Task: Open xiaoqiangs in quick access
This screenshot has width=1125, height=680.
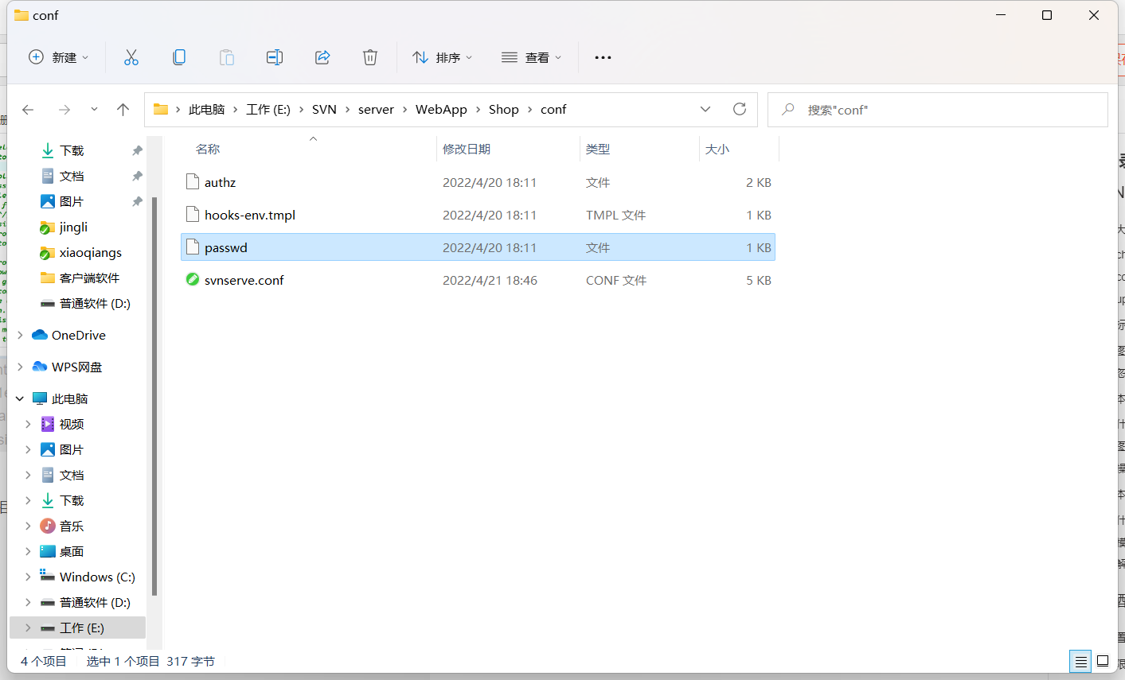Action: (x=90, y=252)
